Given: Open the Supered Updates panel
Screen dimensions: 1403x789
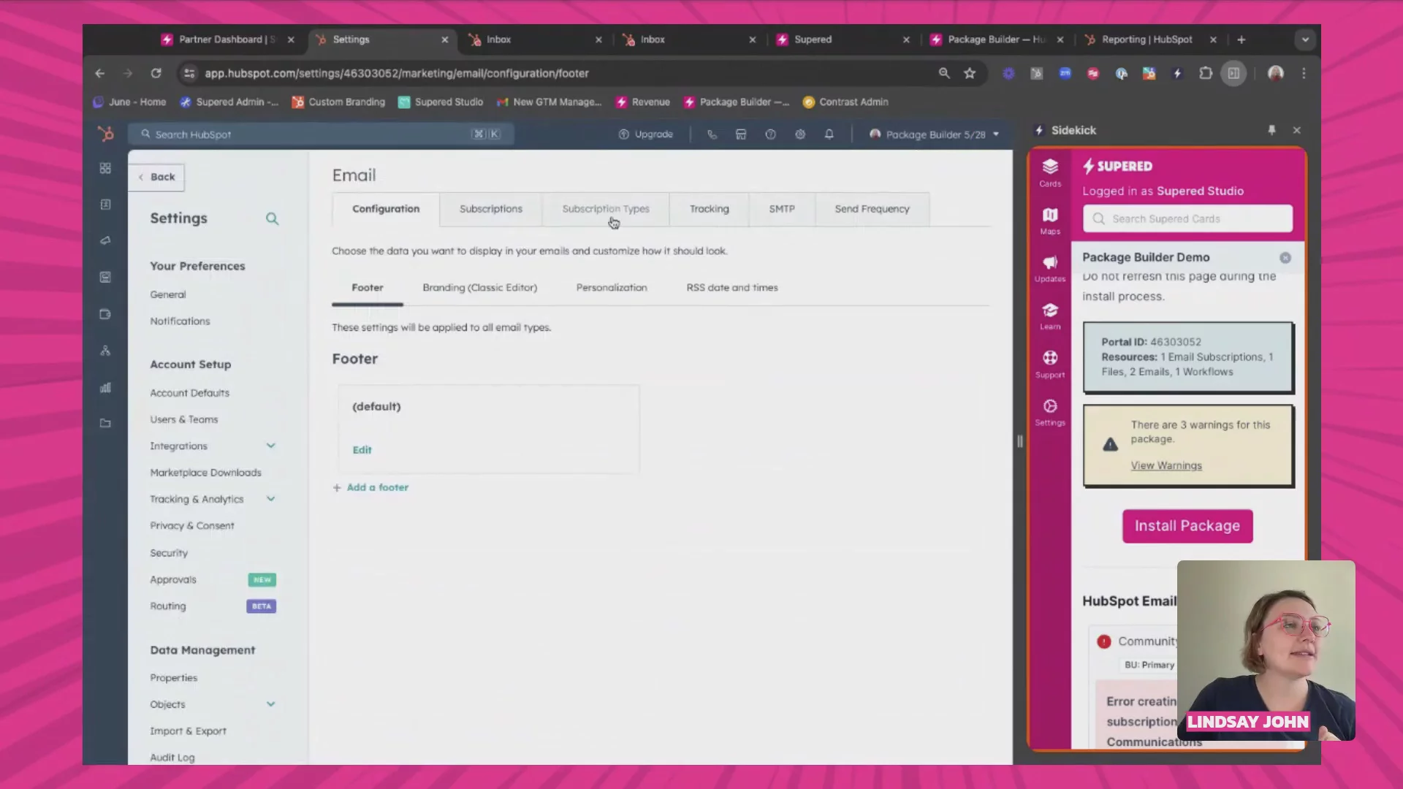Looking at the screenshot, I should coord(1050,268).
